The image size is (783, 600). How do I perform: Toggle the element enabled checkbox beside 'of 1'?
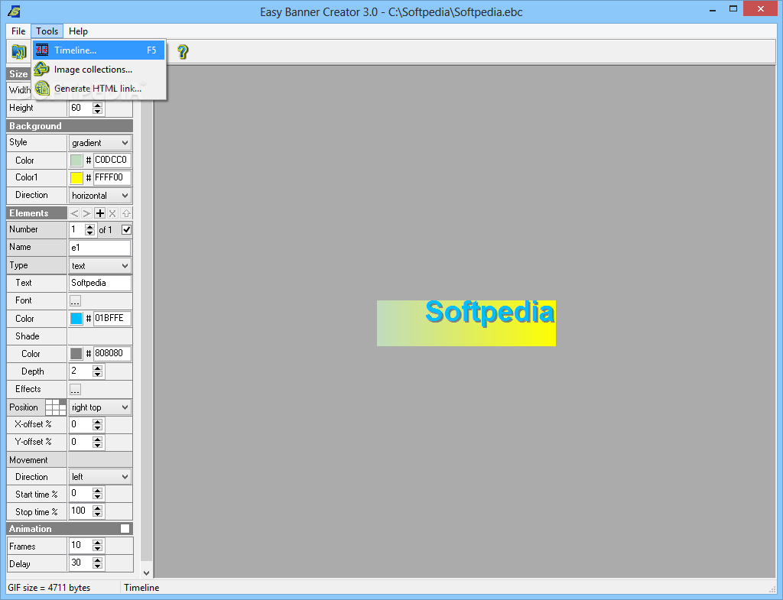click(127, 229)
